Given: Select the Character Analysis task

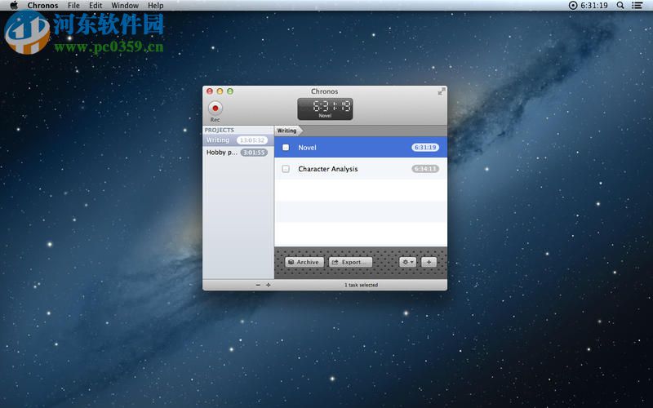Looking at the screenshot, I should pyautogui.click(x=361, y=169).
